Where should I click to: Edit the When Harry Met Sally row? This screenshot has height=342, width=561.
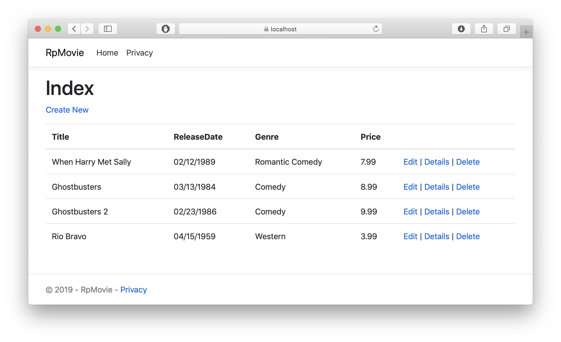[410, 162]
